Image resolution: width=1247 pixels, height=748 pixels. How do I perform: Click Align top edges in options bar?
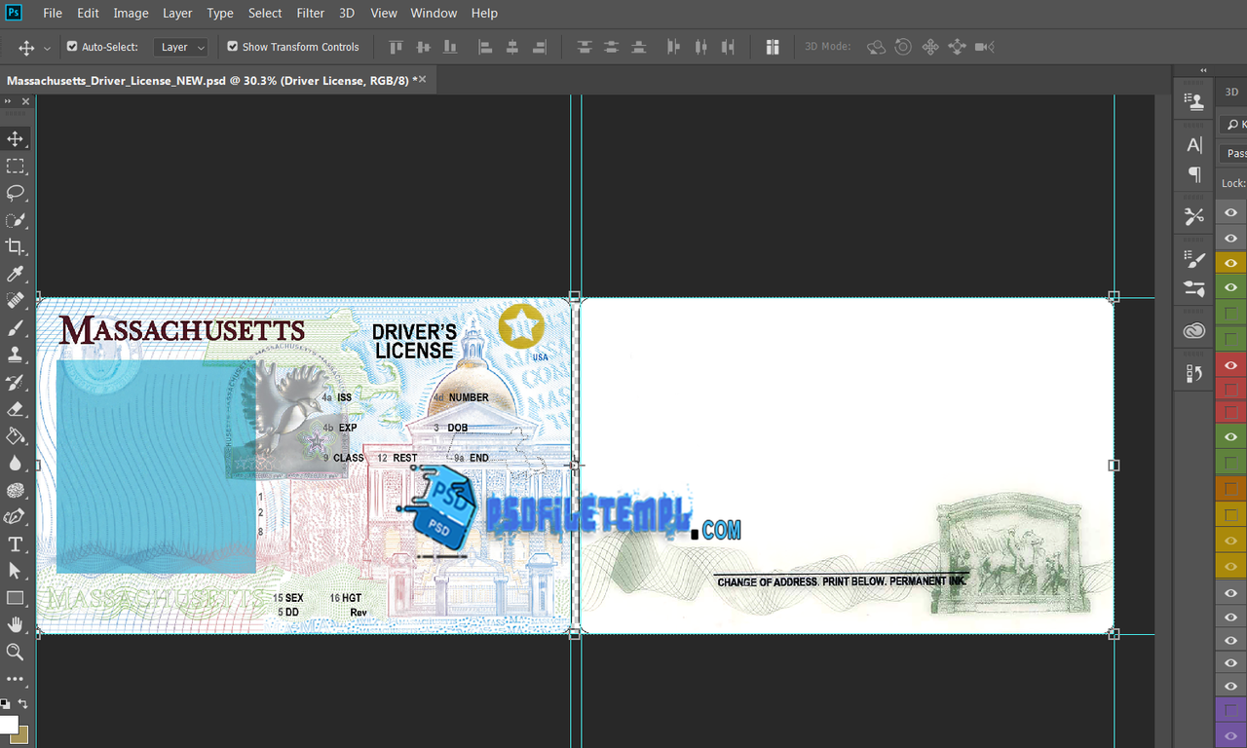click(396, 47)
